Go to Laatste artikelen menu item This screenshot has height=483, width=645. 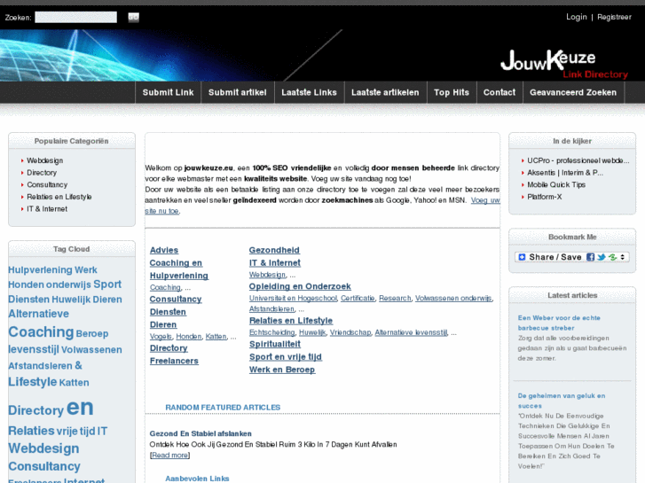[385, 92]
